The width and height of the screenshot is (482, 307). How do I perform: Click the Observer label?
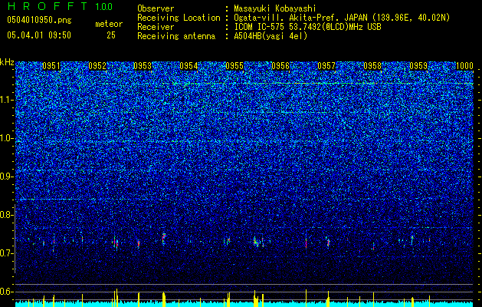click(156, 8)
